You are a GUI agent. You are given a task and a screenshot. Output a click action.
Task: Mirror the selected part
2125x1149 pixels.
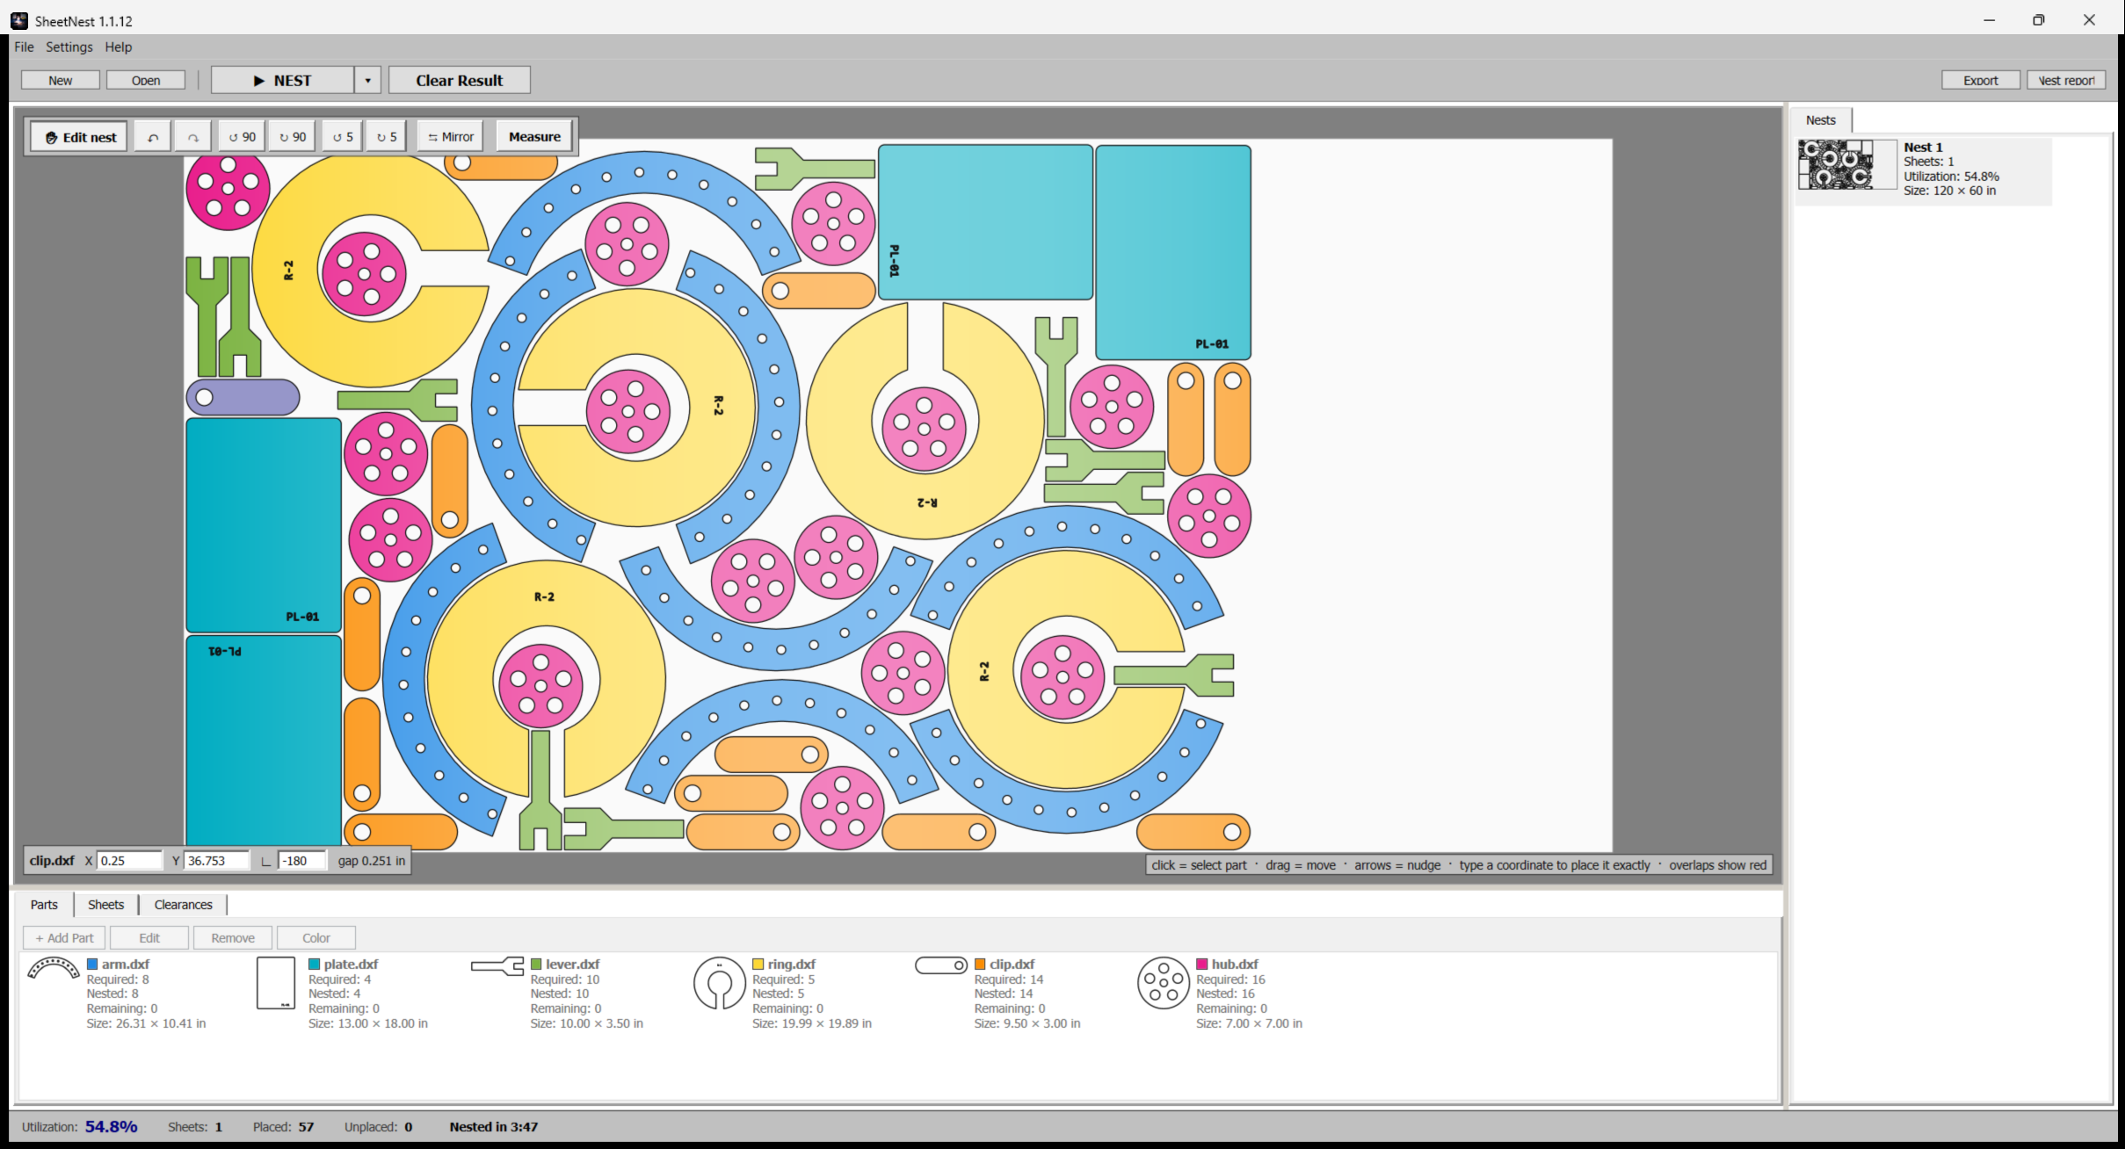coord(451,137)
